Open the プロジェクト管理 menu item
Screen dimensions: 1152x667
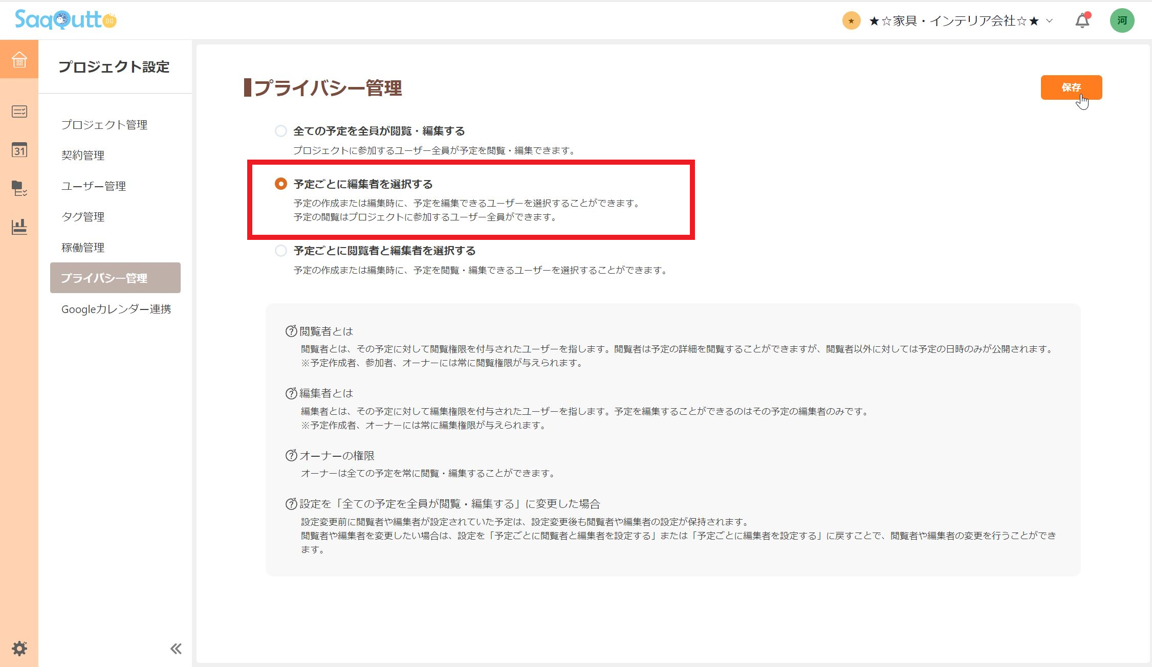(104, 124)
